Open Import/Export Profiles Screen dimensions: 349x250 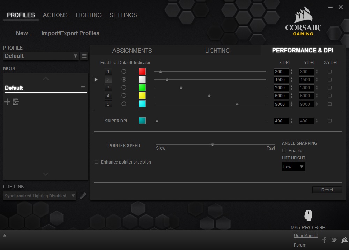70,33
